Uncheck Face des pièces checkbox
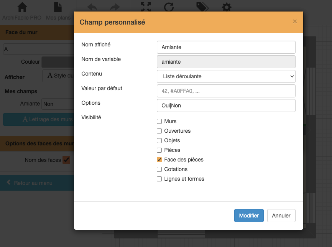Viewport: 332px width, 247px height. [159, 160]
